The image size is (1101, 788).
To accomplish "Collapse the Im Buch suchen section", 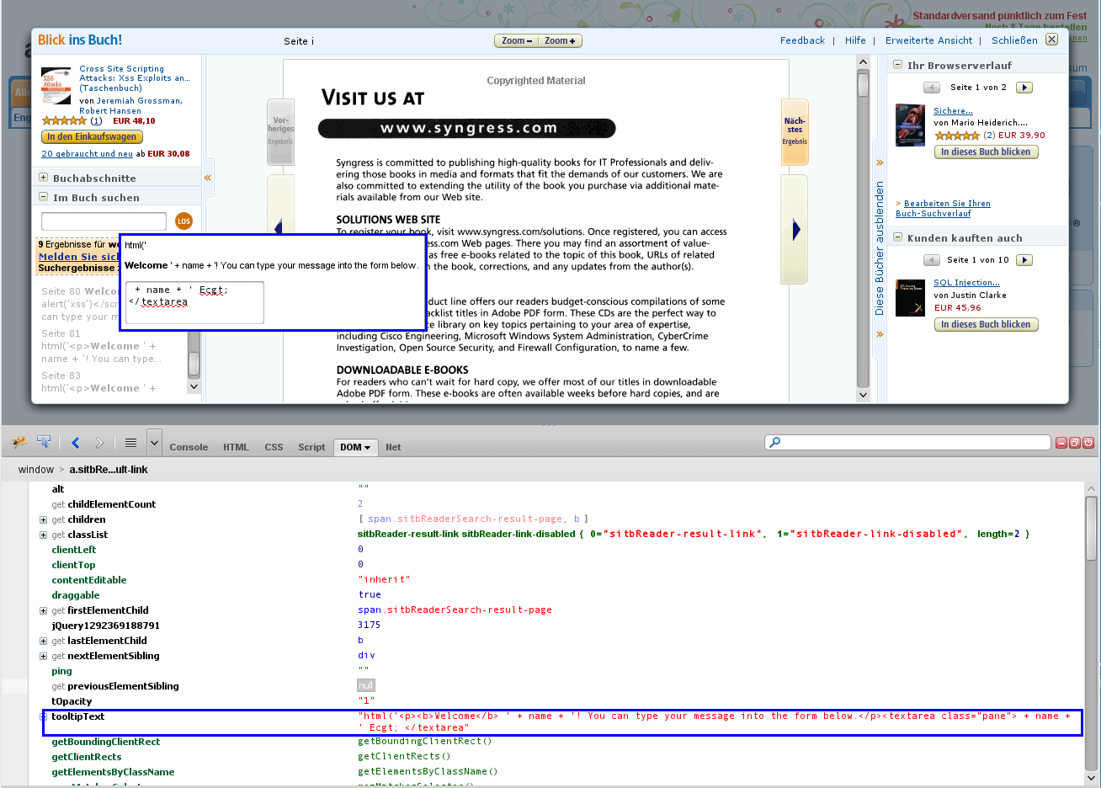I will [43, 197].
